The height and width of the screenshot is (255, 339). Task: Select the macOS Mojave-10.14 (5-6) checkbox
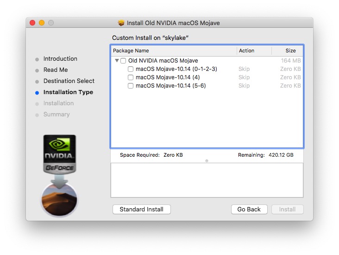pyautogui.click(x=131, y=86)
